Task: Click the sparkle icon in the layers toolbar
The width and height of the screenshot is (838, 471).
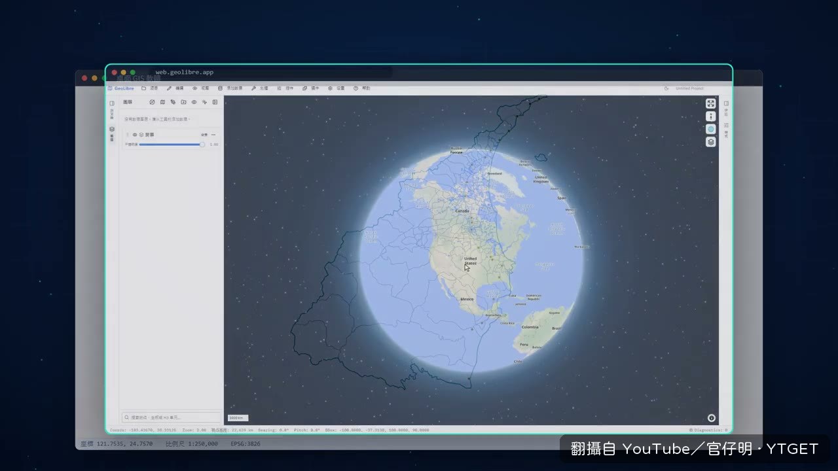Action: pos(204,102)
